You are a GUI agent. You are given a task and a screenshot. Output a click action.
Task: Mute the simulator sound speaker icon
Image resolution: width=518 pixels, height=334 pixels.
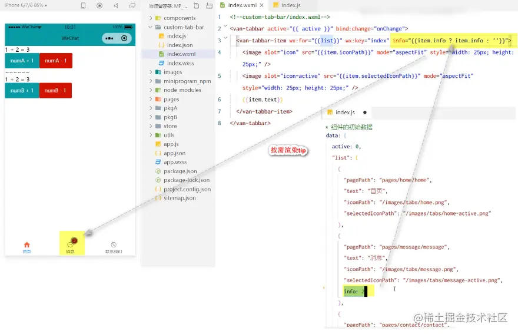click(116, 5)
